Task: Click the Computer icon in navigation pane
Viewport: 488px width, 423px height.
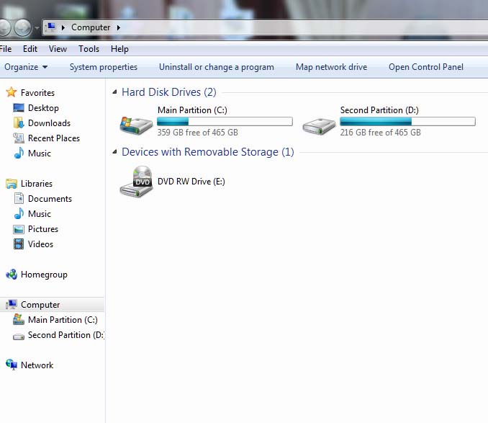Action: 12,304
